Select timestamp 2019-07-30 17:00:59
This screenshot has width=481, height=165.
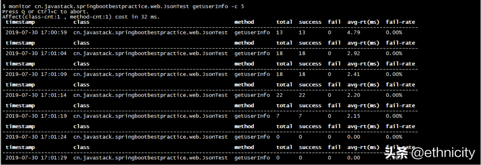pos(36,33)
